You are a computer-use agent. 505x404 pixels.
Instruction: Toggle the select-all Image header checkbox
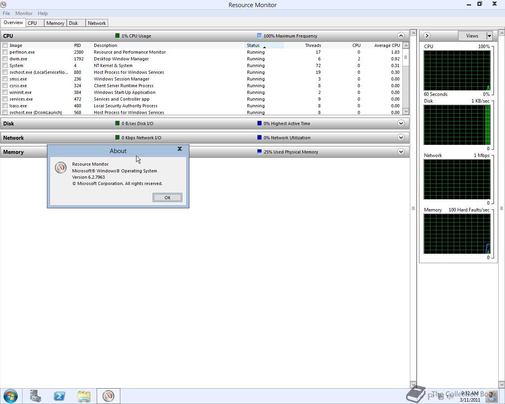[x=5, y=45]
